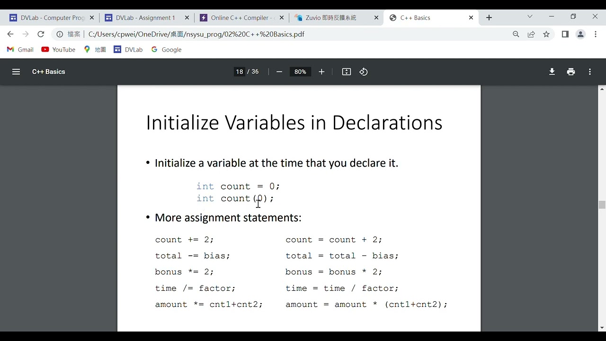The image size is (606, 341).
Task: Toggle the browser side panel
Action: [x=565, y=34]
